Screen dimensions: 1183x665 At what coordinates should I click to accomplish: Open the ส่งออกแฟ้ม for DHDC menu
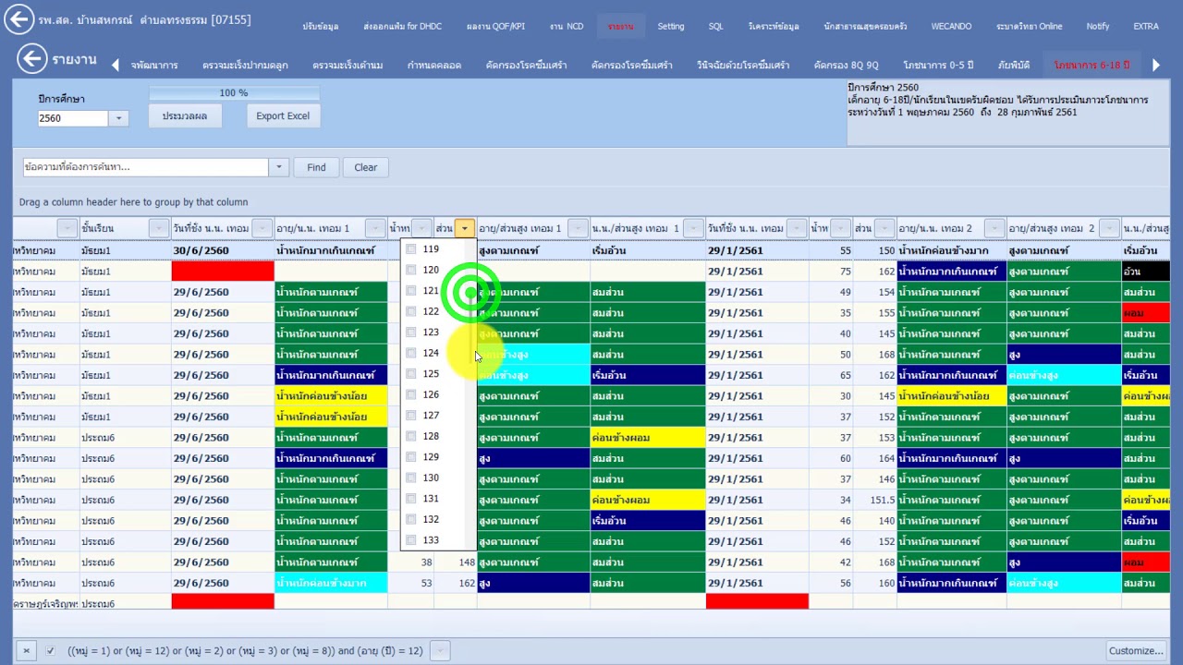tap(402, 26)
